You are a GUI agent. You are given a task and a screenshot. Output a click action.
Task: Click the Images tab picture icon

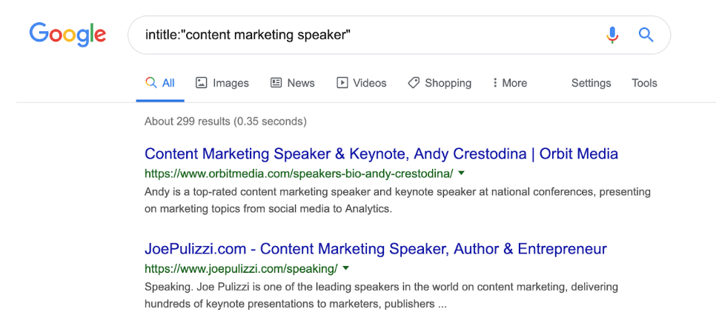(201, 82)
